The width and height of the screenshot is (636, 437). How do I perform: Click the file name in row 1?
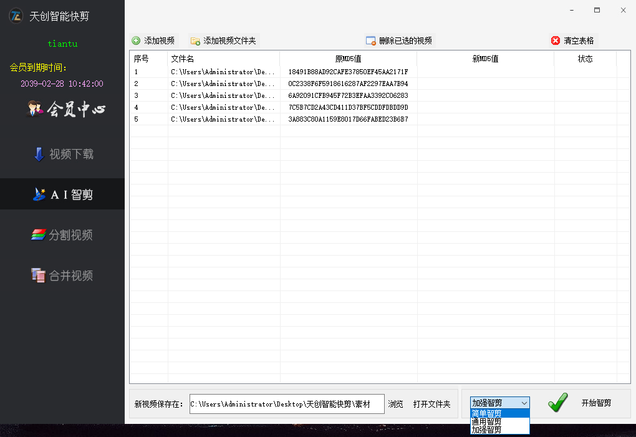pyautogui.click(x=223, y=72)
